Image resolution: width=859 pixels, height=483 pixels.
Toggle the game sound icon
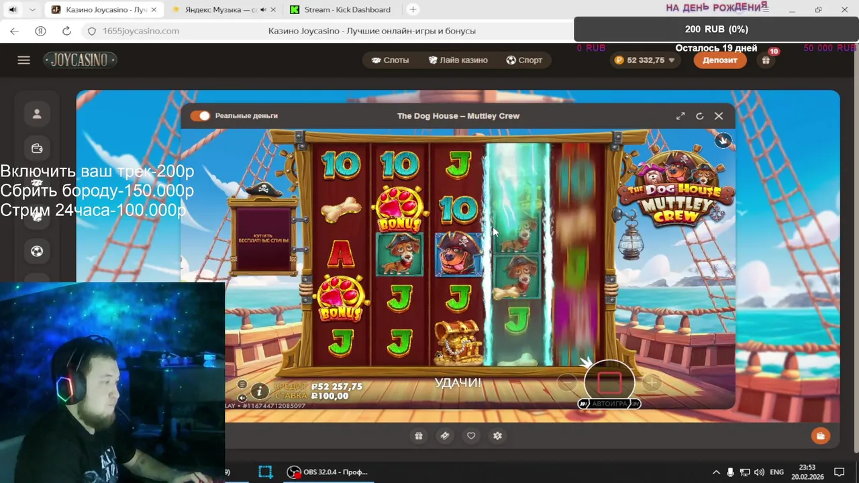[x=242, y=398]
